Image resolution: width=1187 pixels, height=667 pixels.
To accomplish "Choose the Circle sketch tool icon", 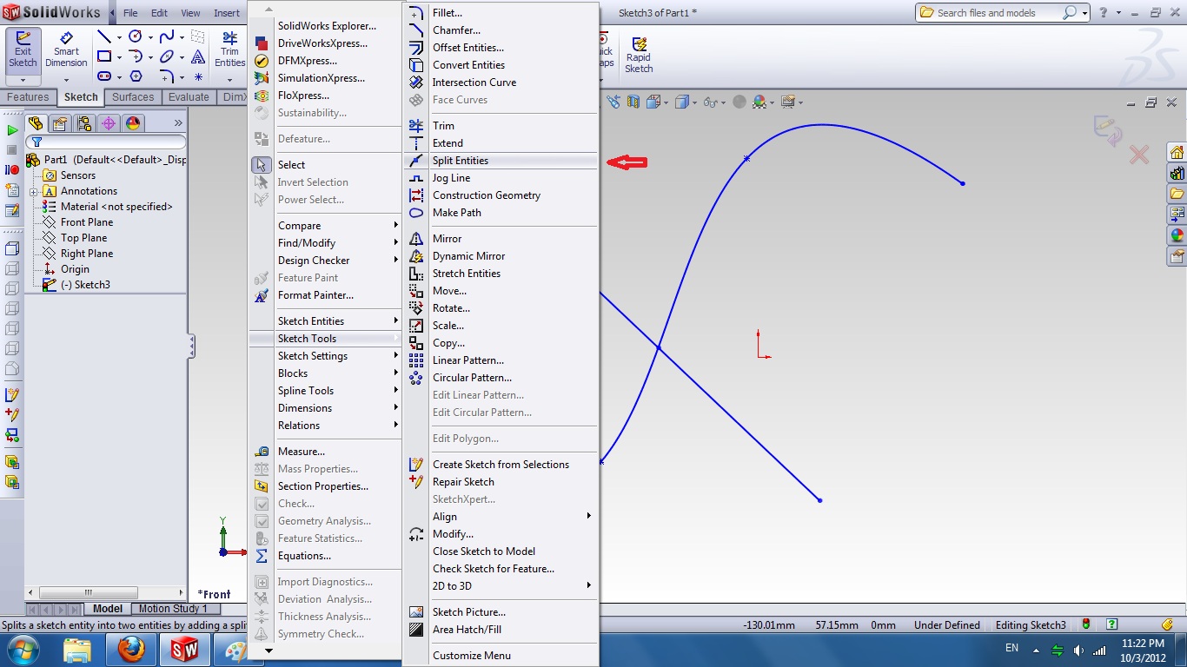I will point(136,36).
